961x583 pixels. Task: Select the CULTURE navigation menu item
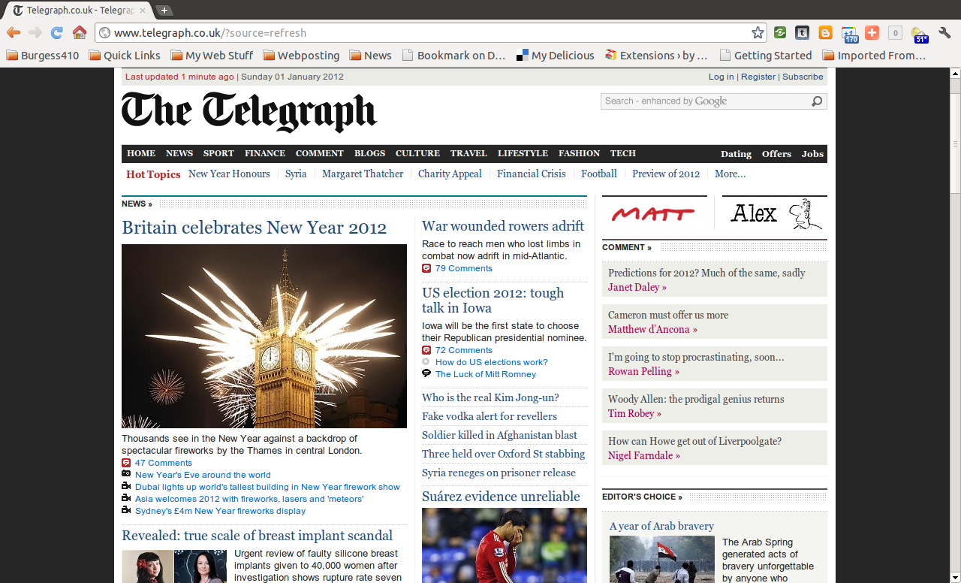pos(417,153)
